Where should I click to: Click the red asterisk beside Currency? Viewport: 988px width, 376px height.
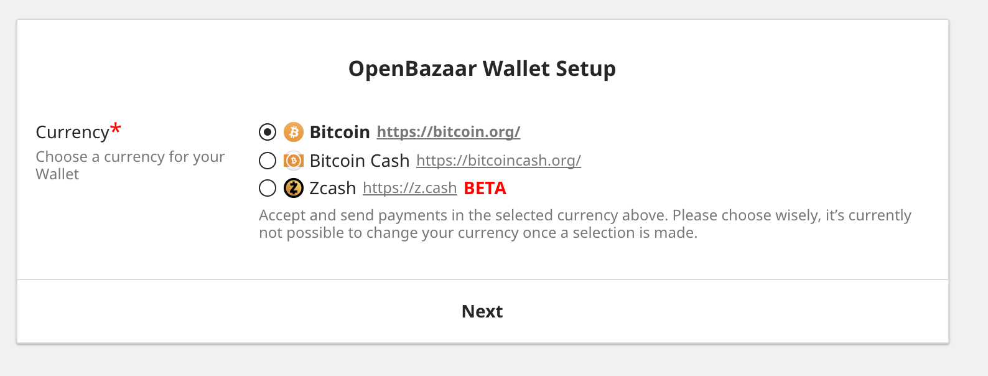pos(114,127)
